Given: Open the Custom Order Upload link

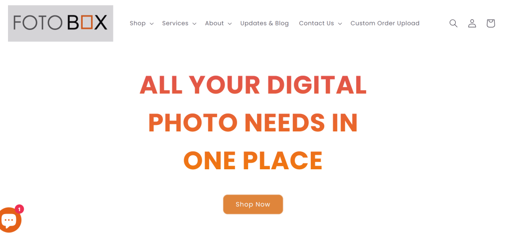Looking at the screenshot, I should pos(385,23).
